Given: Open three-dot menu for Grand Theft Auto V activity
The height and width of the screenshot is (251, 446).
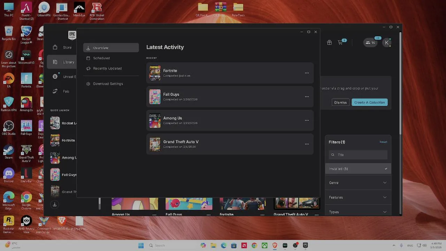Looking at the screenshot, I should [307, 144].
